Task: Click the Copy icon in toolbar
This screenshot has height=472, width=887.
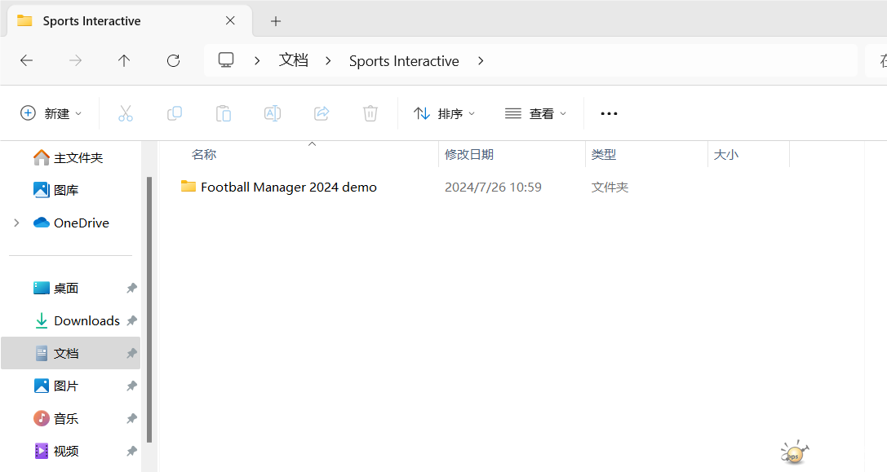Action: point(175,113)
